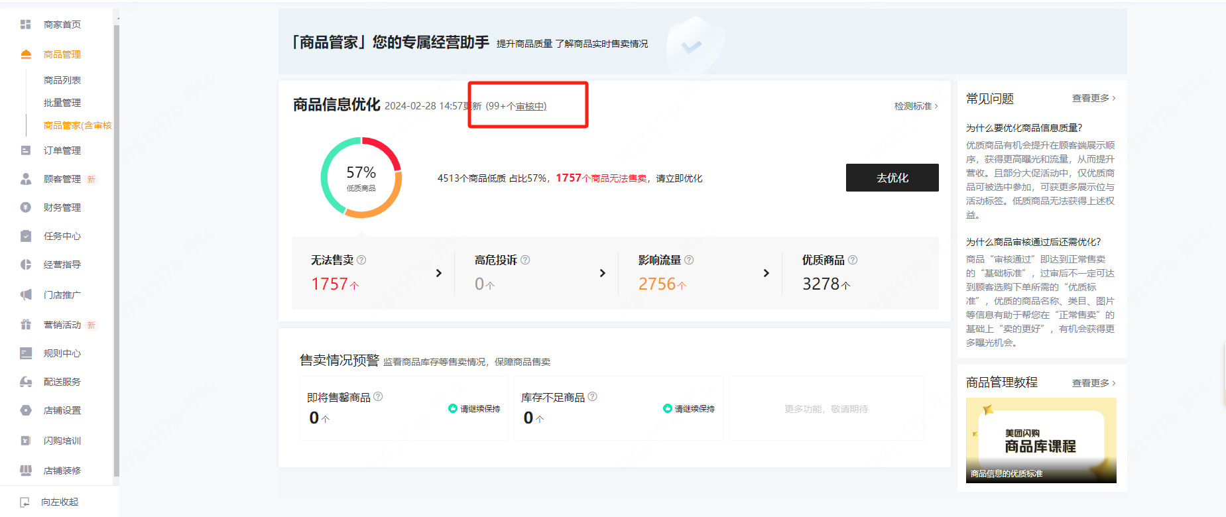Expand 高危投诉 details chevron

coord(602,273)
